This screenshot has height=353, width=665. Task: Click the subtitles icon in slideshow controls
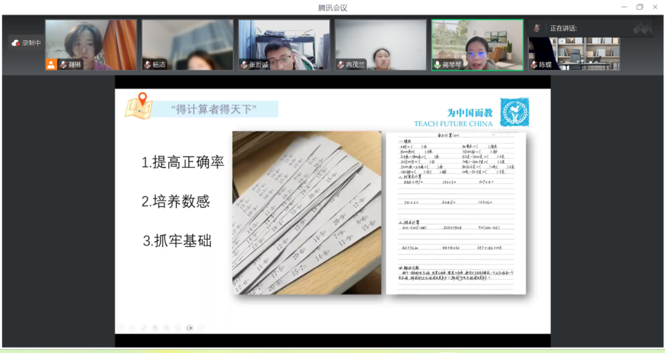click(x=178, y=328)
